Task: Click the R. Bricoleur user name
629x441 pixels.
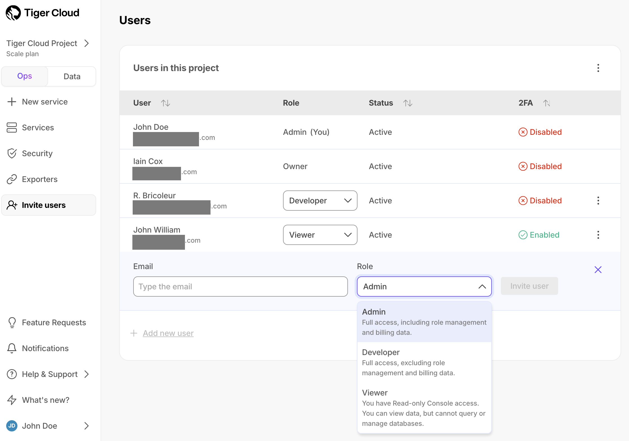Action: tap(154, 196)
